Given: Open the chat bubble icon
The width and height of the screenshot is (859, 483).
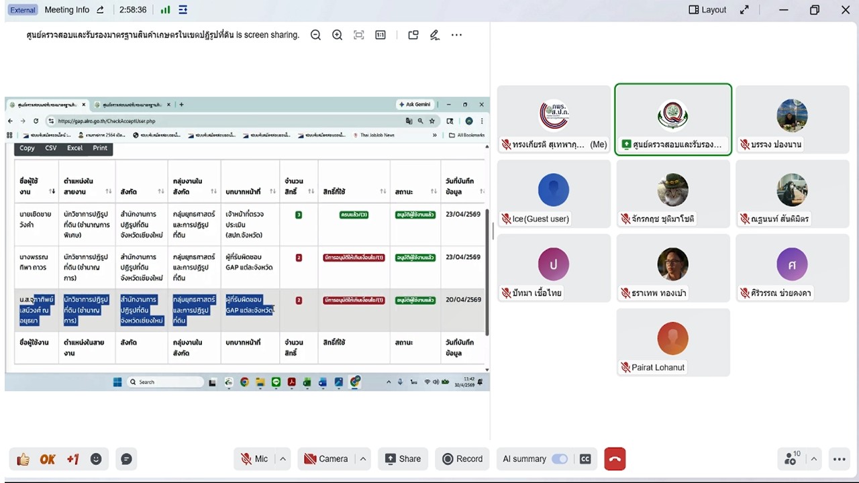Looking at the screenshot, I should [x=126, y=459].
